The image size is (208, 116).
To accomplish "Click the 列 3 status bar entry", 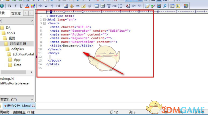I will click(132, 112).
